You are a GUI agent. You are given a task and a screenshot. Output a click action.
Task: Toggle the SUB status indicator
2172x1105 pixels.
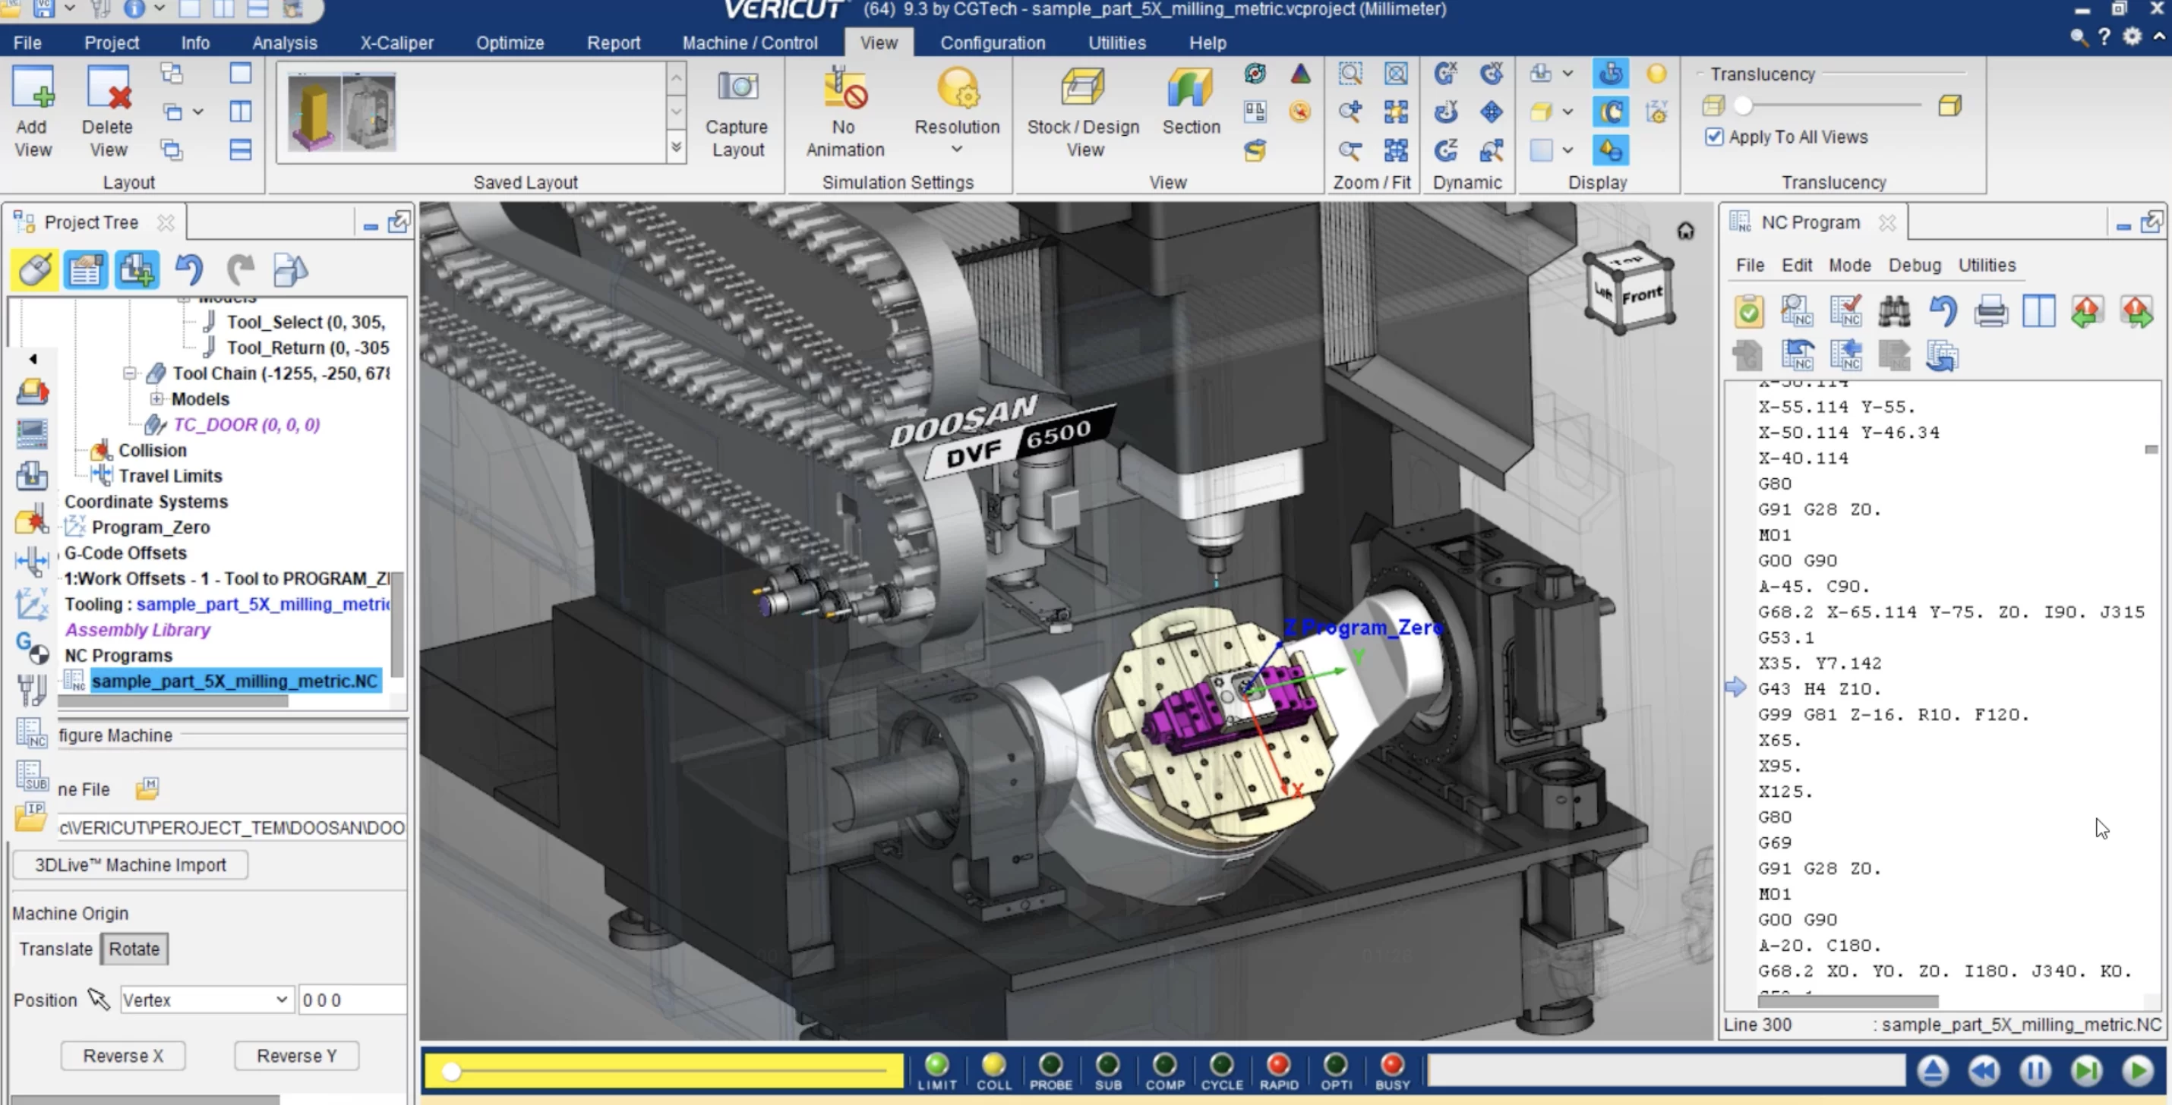1108,1072
